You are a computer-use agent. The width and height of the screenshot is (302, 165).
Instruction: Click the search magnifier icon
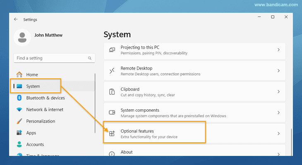click(x=89, y=58)
